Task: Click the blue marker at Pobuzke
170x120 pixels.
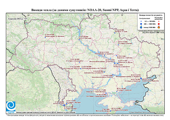Action: click(81, 68)
